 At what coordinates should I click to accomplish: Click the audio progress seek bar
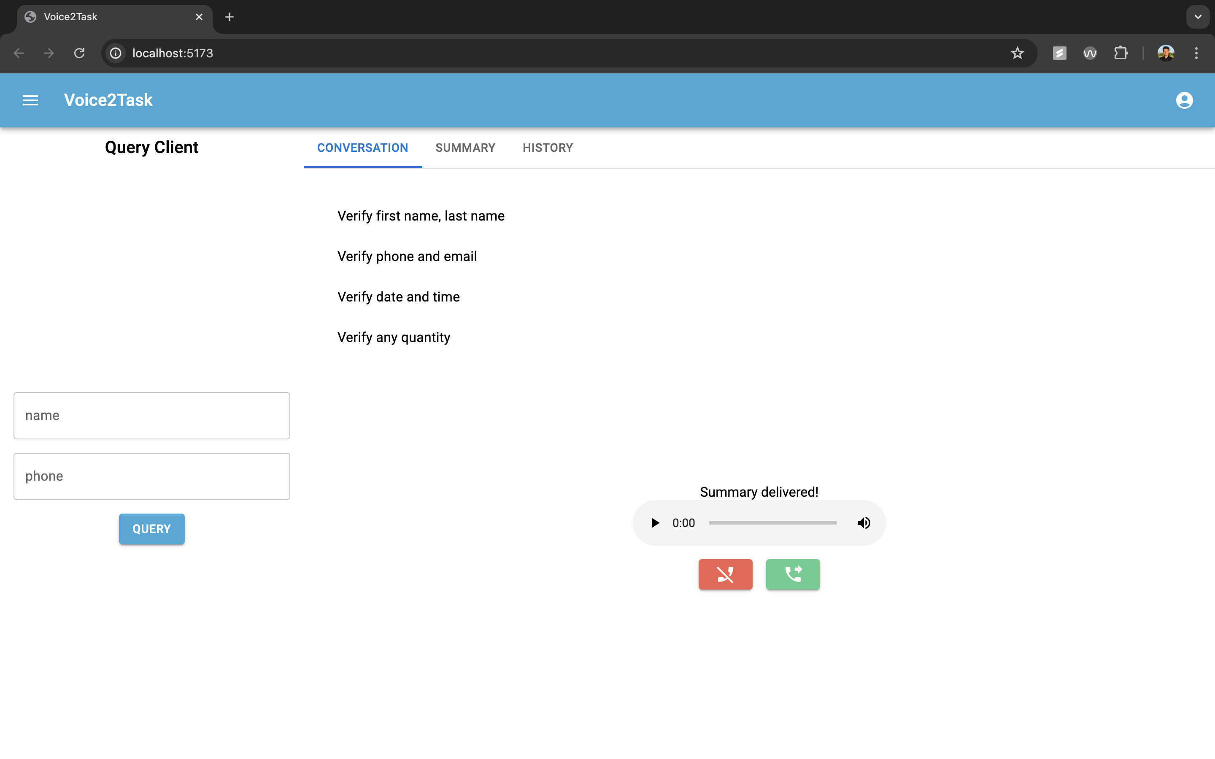coord(772,522)
